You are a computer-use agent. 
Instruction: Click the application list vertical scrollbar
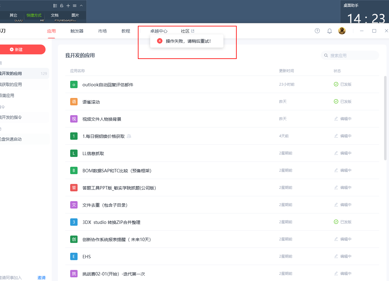pyautogui.click(x=385, y=118)
